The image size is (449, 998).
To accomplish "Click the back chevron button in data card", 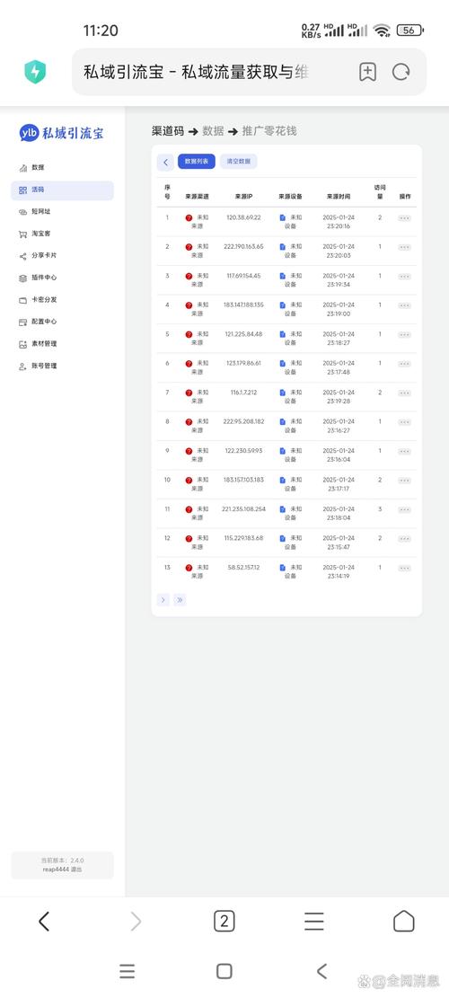I will [x=165, y=163].
